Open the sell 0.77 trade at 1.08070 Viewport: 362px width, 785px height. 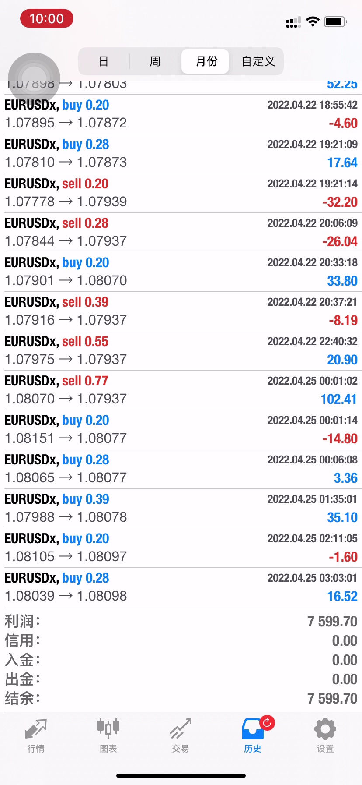[181, 390]
